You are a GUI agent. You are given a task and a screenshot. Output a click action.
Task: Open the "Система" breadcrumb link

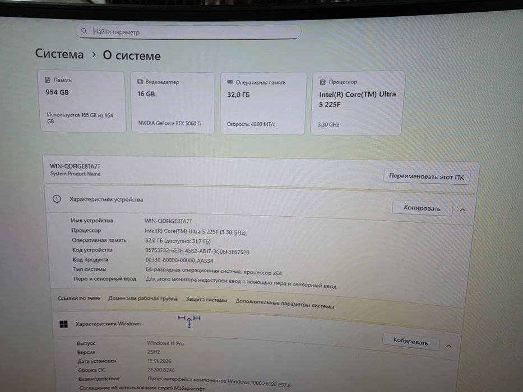coord(59,54)
